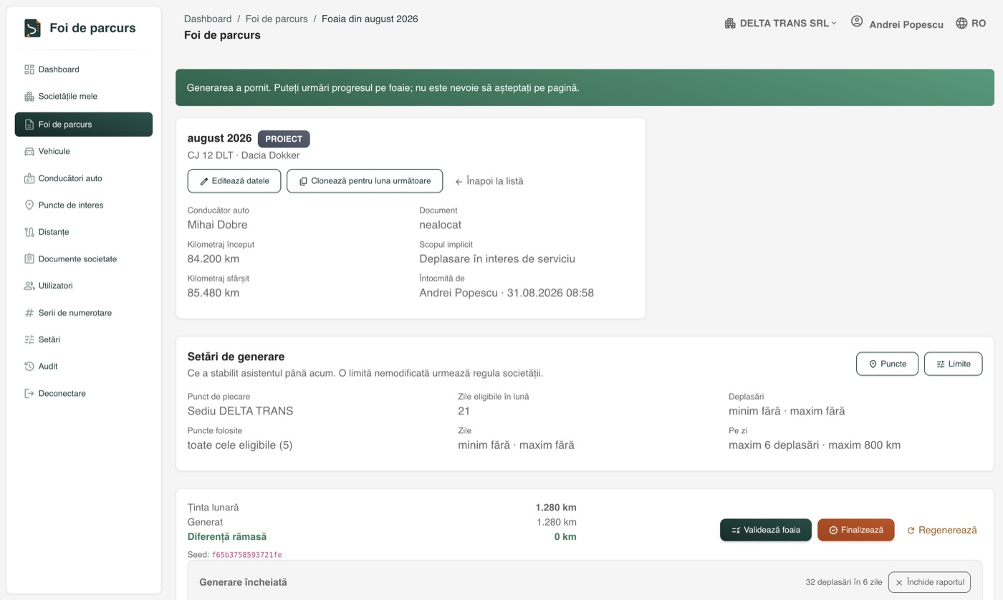Expand the DELTA TRANS SRL company dropdown
This screenshot has width=1003, height=600.
coord(780,24)
